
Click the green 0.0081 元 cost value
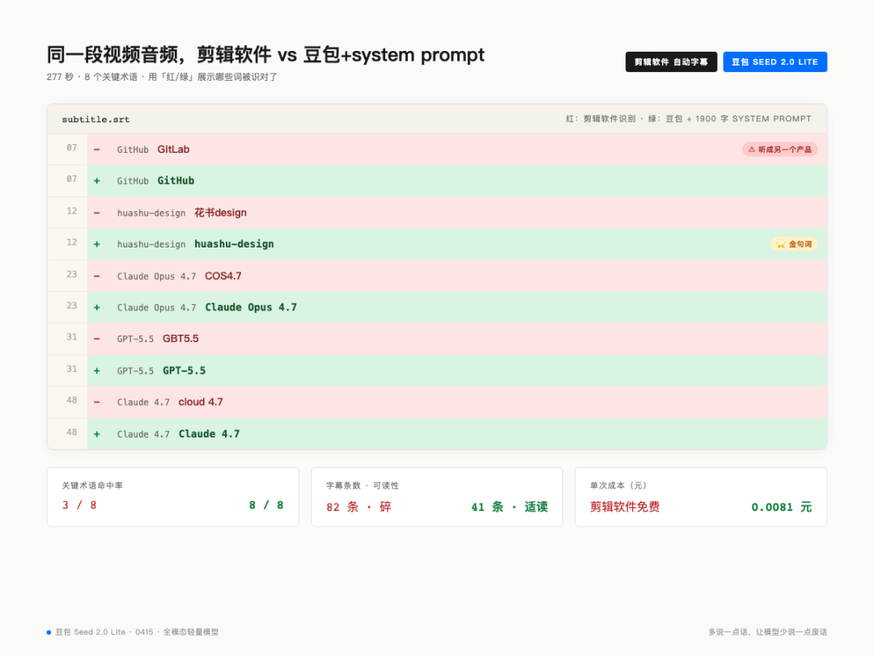coord(782,507)
